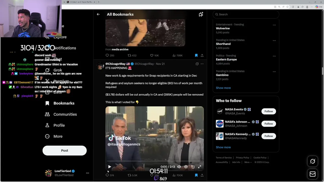This screenshot has width=324, height=182.
Task: Open the Cookie Policy link
Action: [260, 158]
